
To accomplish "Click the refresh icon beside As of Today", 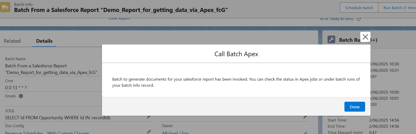I will 359,19.
